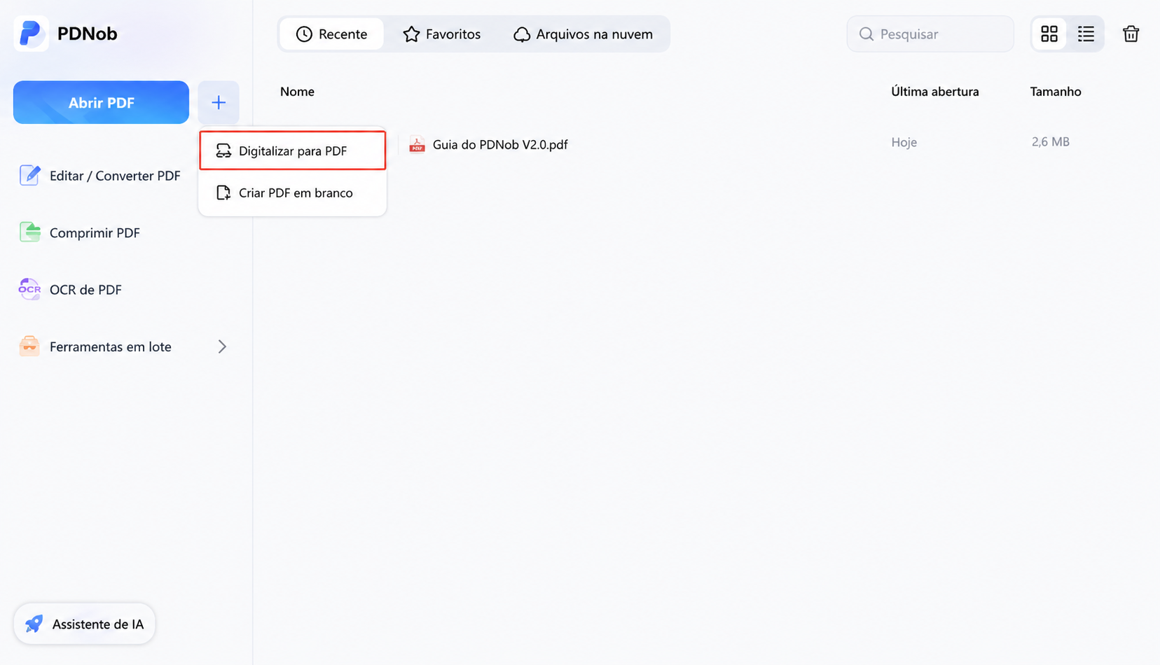Click the OCR de PDF icon
The width and height of the screenshot is (1160, 665).
point(29,289)
